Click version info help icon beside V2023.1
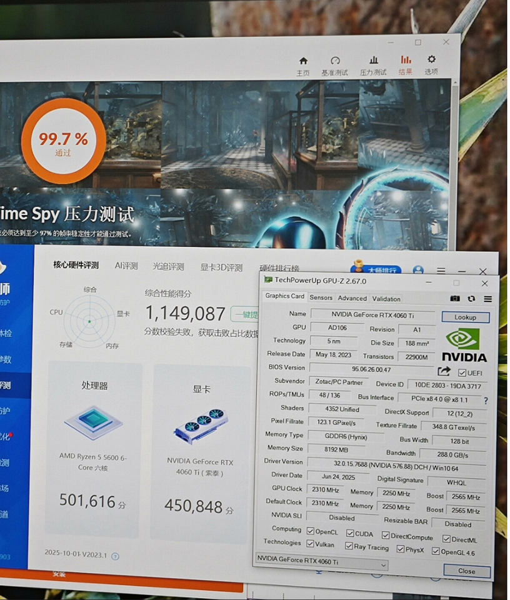The height and width of the screenshot is (600, 510). tap(115, 556)
